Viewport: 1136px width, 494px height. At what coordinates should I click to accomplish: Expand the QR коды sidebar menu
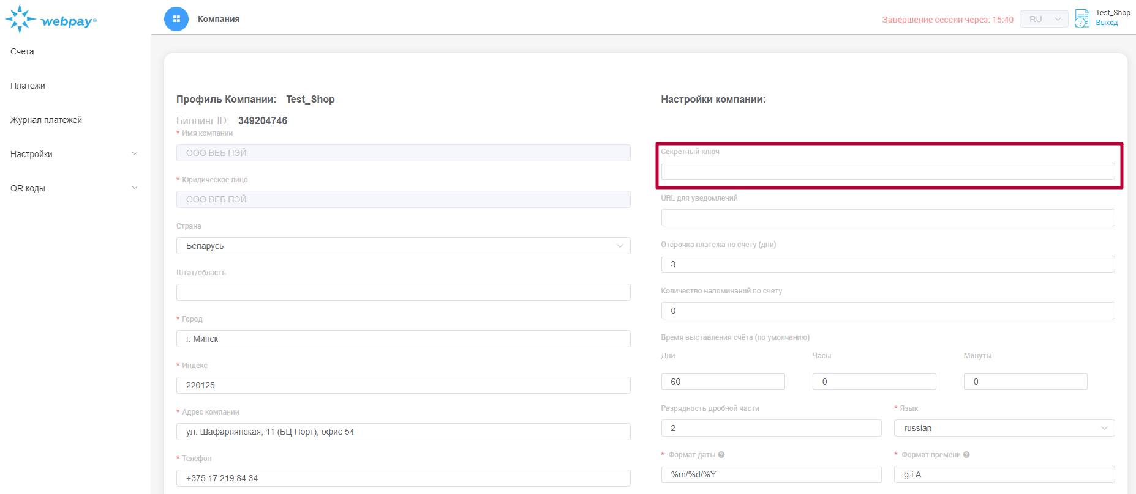coord(74,188)
